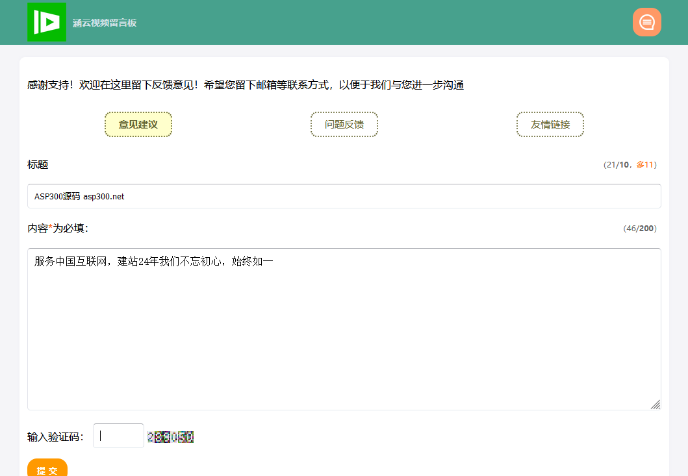Click the title counter showing 21/10

(617, 165)
